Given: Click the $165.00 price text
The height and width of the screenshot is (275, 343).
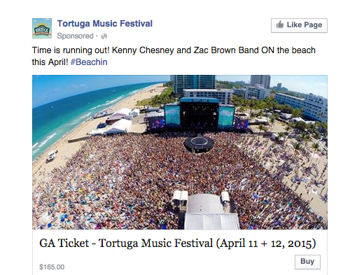Looking at the screenshot, I should coord(52,267).
